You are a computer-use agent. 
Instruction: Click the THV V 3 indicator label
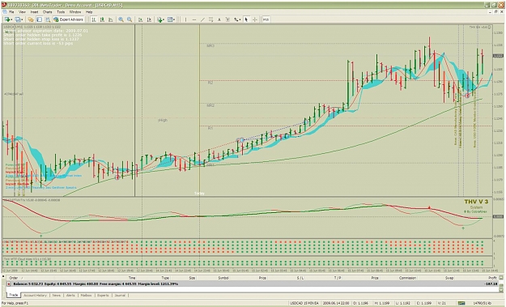[x=476, y=202]
